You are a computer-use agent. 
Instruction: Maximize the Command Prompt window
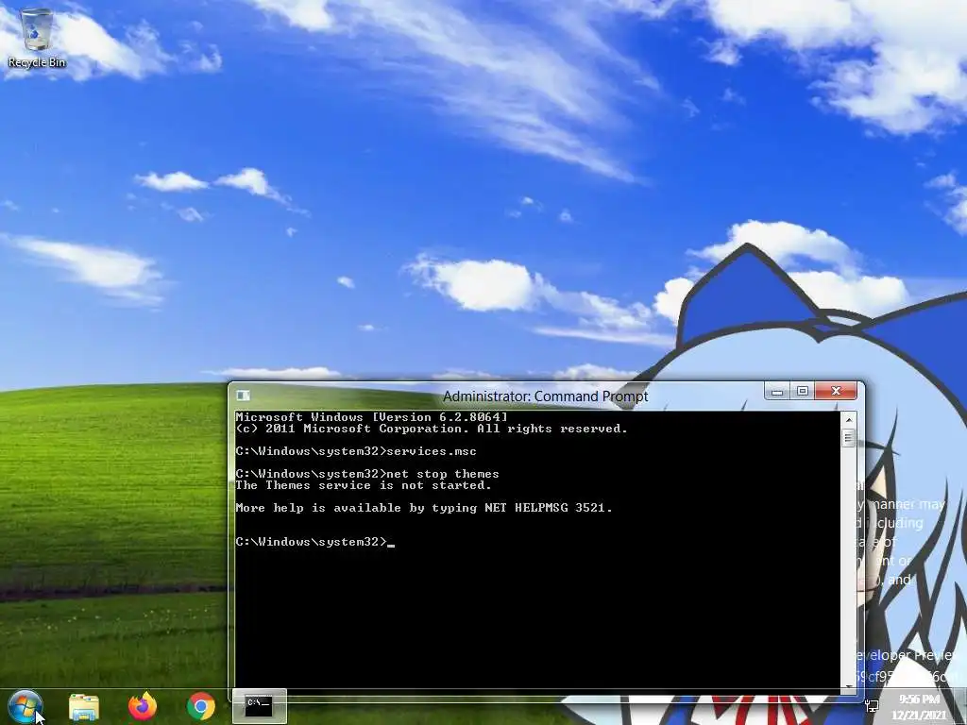pyautogui.click(x=803, y=391)
